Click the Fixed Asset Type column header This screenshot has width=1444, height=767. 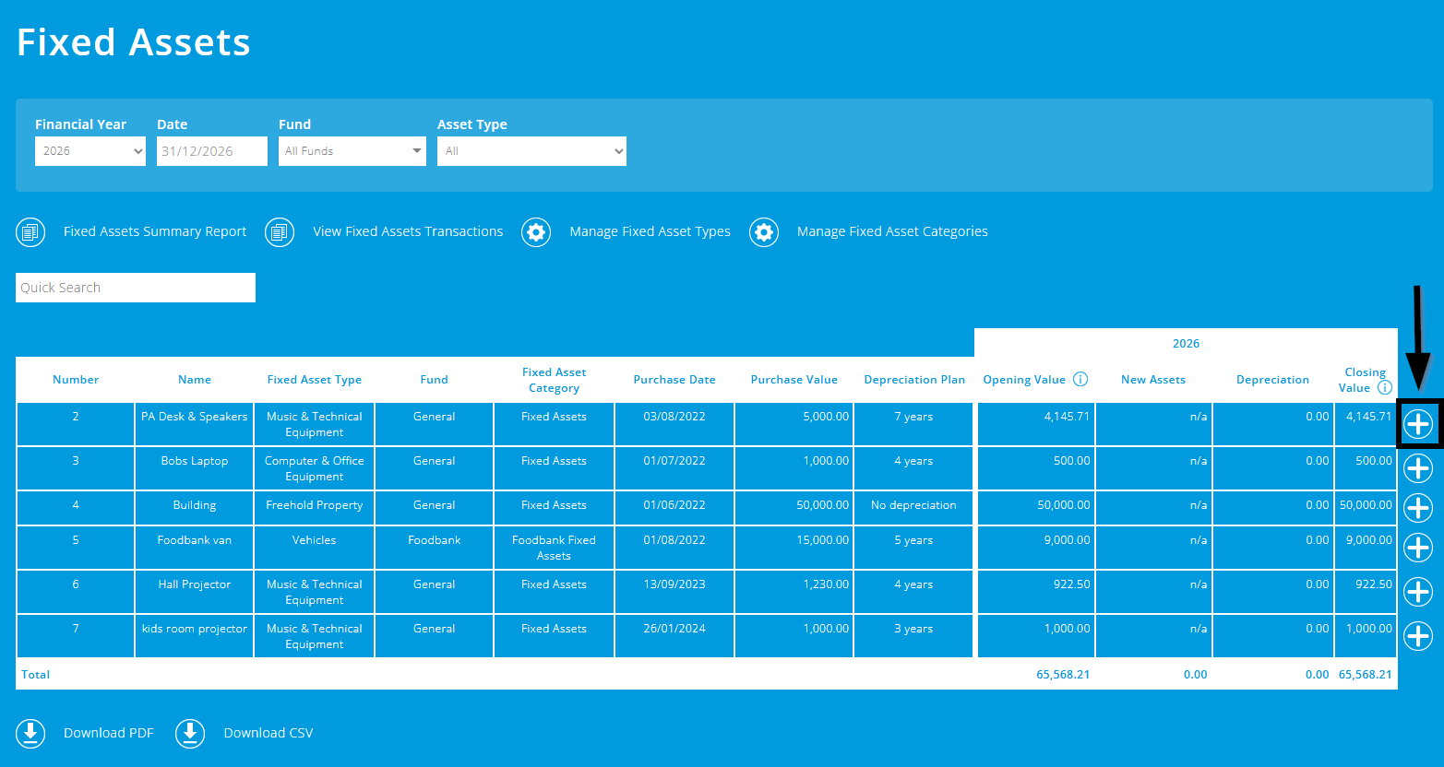314,379
